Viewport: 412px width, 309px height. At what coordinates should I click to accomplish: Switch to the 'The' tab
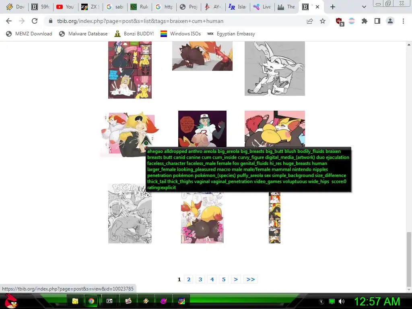[287, 7]
